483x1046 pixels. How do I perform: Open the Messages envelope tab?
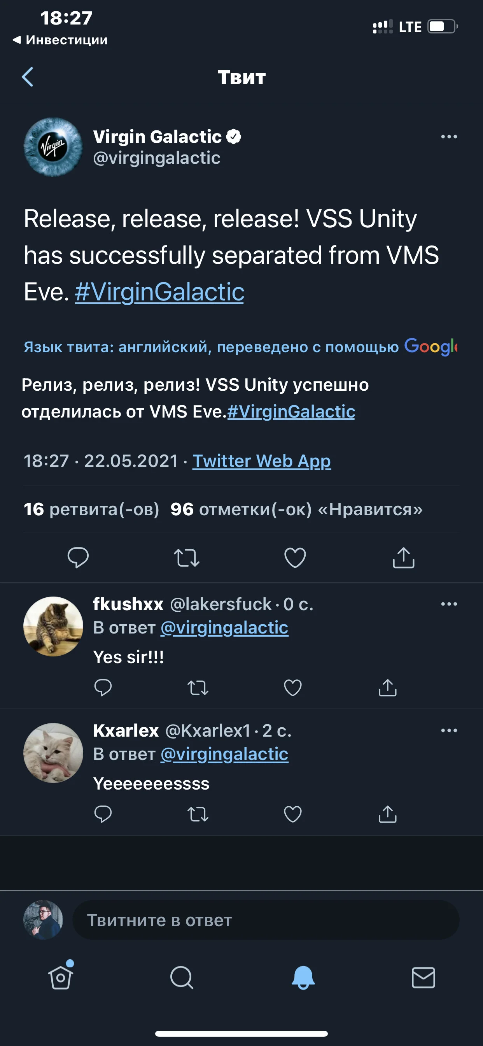point(423,978)
